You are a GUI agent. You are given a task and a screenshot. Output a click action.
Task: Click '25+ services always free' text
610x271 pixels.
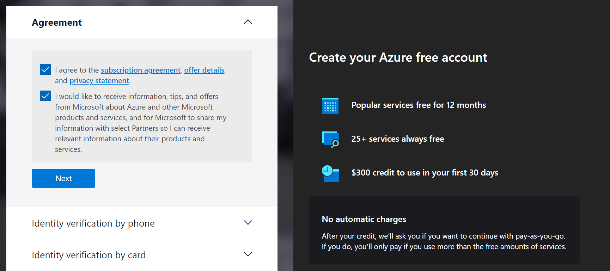[398, 139]
